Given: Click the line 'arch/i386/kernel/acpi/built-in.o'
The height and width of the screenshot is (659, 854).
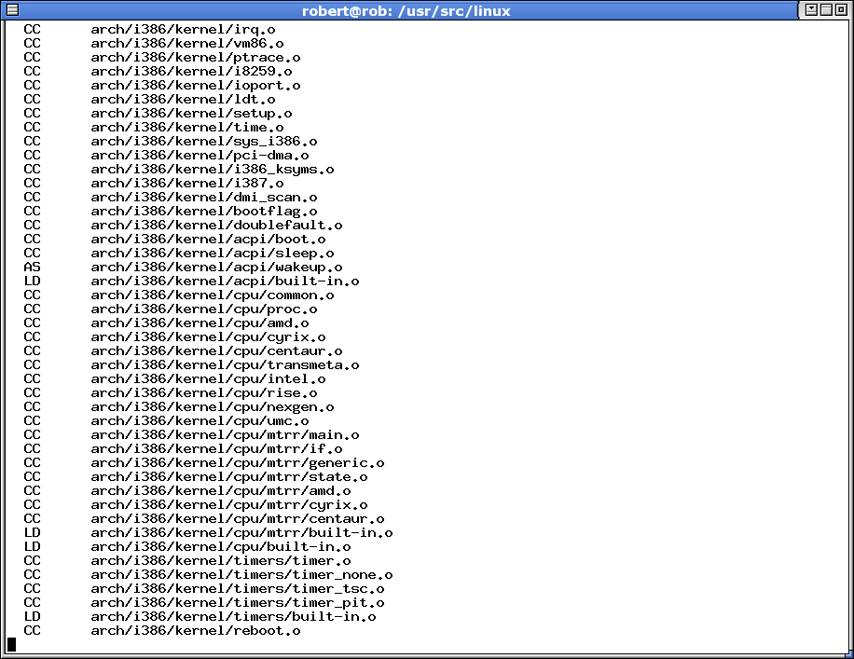Looking at the screenshot, I should (x=225, y=281).
